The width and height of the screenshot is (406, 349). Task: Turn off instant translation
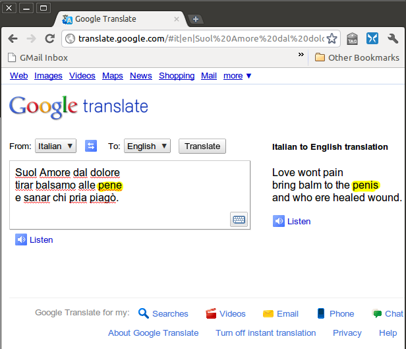pos(266,333)
